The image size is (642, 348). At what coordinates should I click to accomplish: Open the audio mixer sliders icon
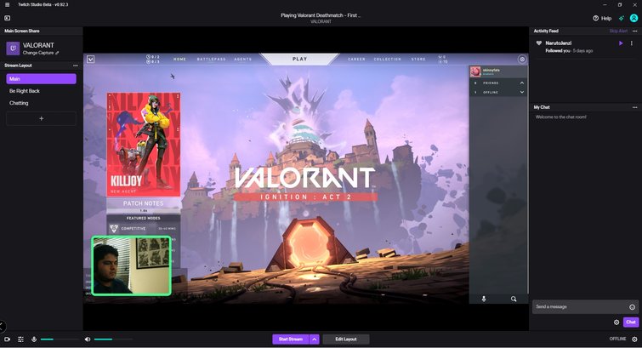pyautogui.click(x=20, y=339)
